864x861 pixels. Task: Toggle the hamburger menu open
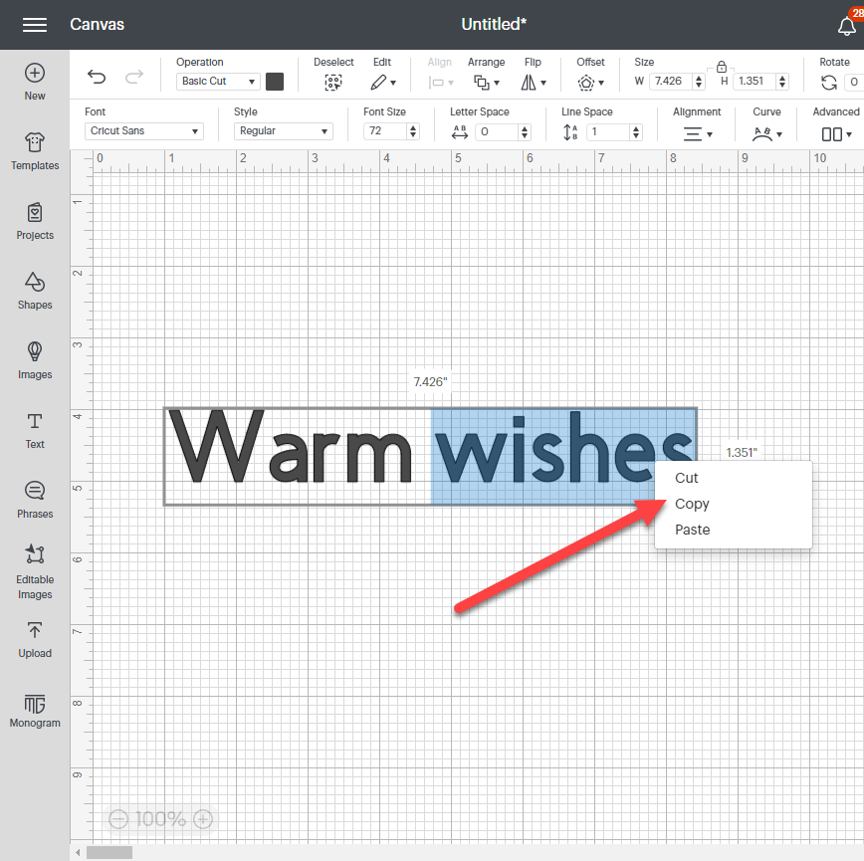coord(35,24)
